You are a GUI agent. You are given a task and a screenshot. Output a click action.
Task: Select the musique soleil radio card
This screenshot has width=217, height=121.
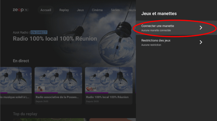tap(16, 86)
